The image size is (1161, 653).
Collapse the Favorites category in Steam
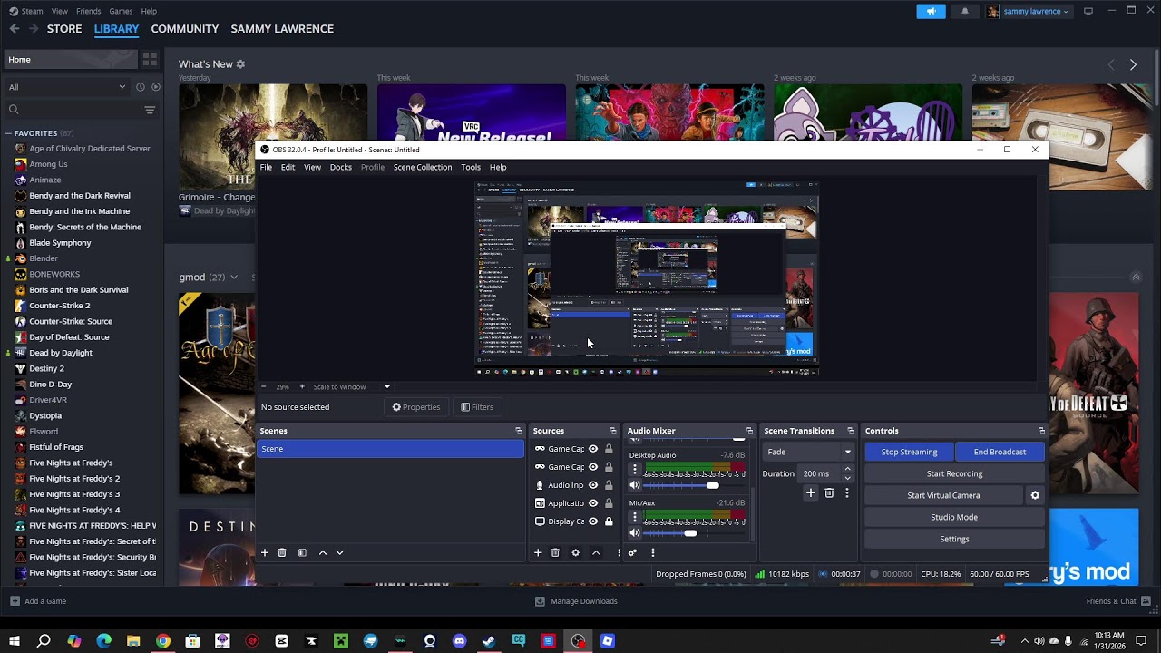(8, 133)
